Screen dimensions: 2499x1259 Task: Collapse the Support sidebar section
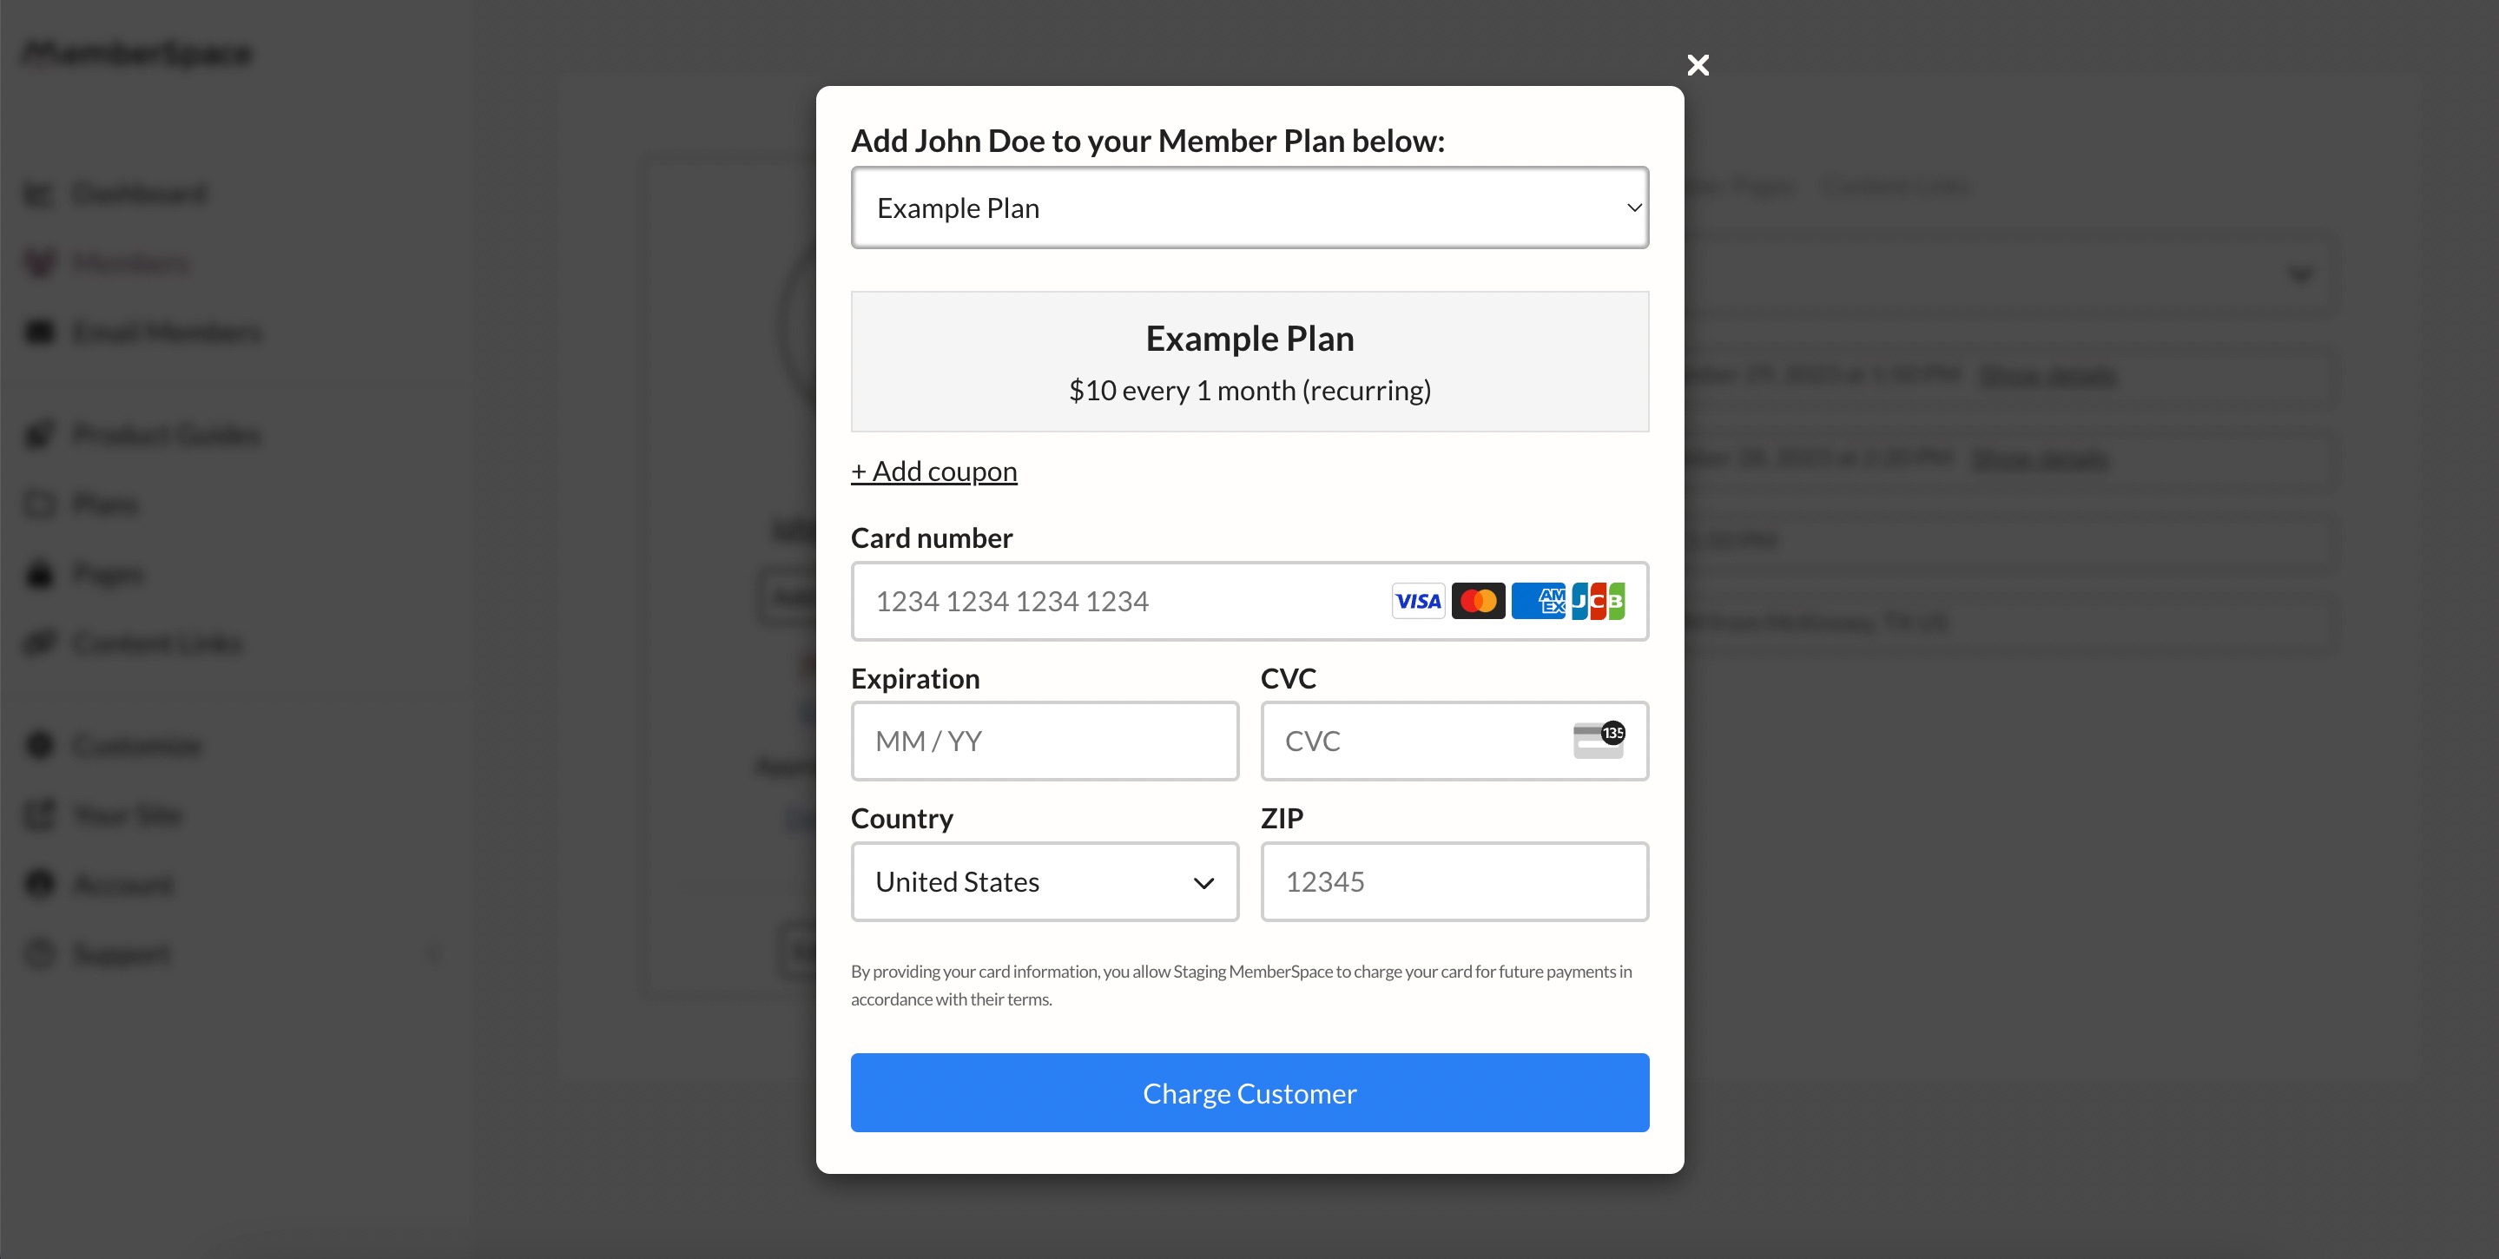(433, 953)
